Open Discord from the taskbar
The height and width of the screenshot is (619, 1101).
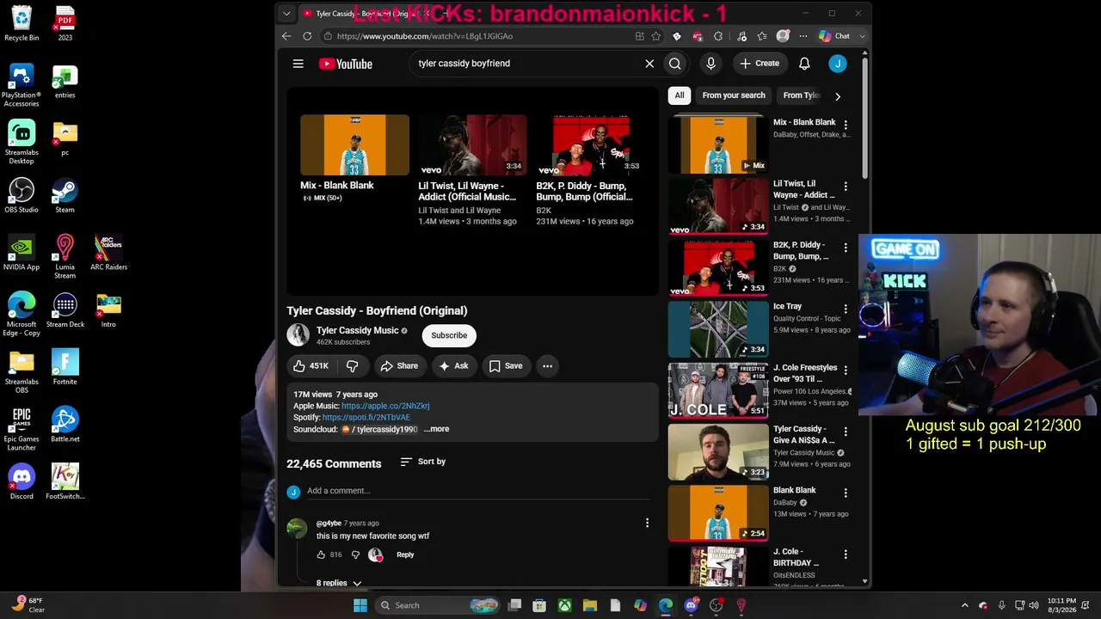(691, 605)
